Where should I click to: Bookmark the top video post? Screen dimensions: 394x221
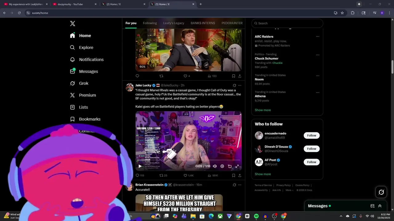pyautogui.click(x=233, y=76)
